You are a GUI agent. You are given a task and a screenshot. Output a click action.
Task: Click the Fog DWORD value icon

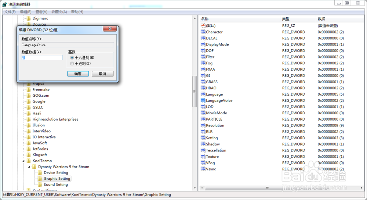click(x=203, y=63)
